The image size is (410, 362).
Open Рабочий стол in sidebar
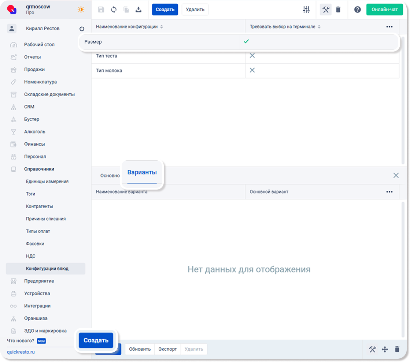pyautogui.click(x=39, y=44)
